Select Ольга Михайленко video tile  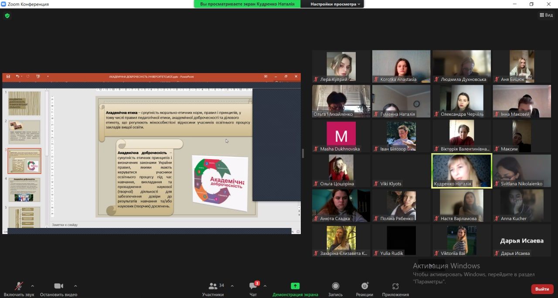click(341, 101)
